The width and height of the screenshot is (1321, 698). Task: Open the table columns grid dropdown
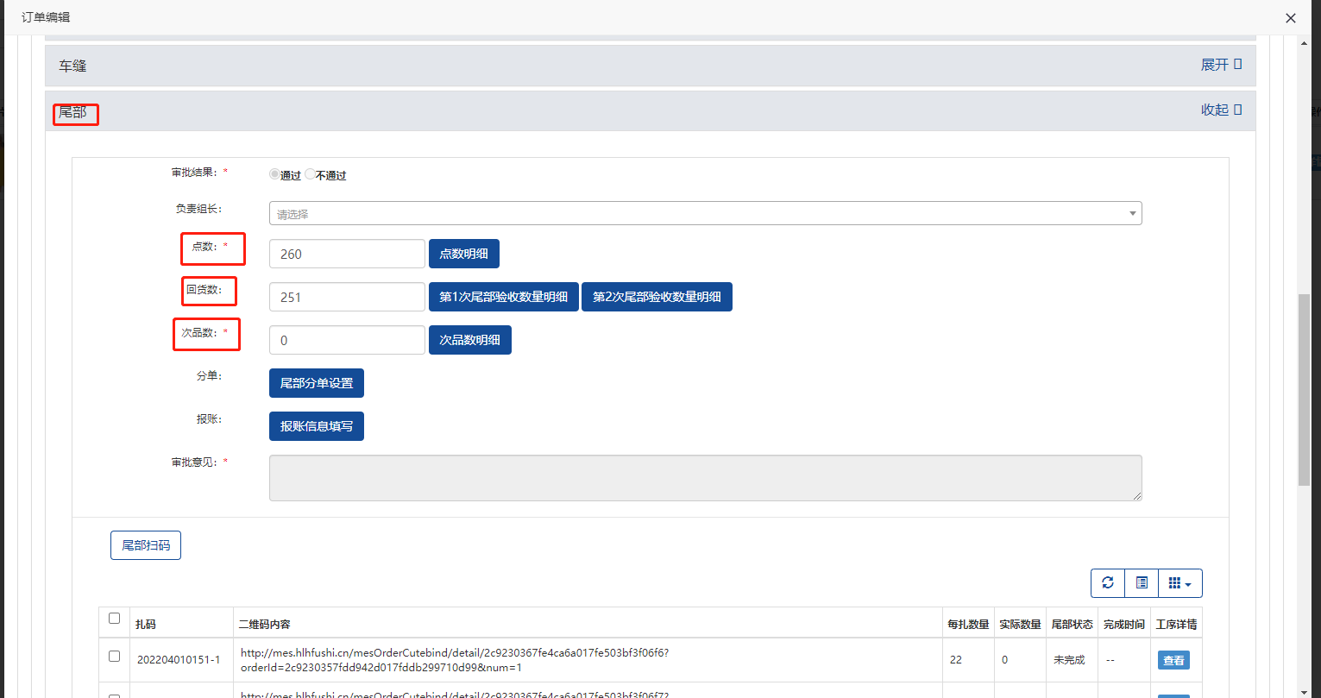pos(1179,583)
